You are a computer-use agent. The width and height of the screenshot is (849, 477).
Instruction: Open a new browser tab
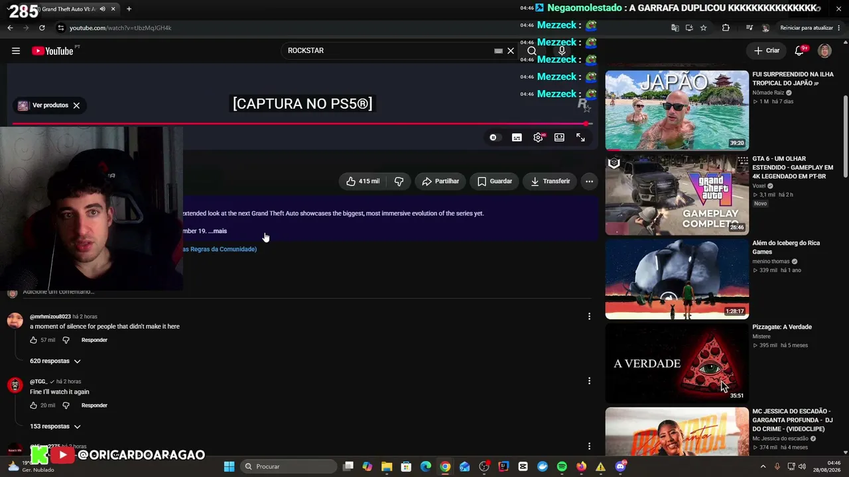(129, 9)
